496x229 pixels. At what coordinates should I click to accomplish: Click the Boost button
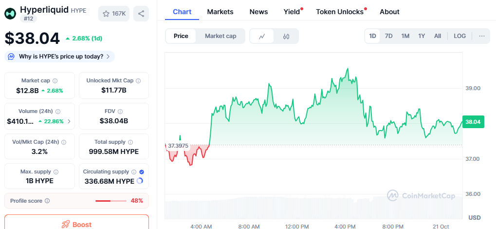pyautogui.click(x=77, y=224)
